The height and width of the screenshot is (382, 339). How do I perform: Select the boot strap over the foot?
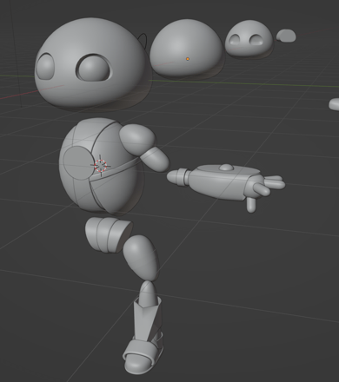[x=142, y=351]
